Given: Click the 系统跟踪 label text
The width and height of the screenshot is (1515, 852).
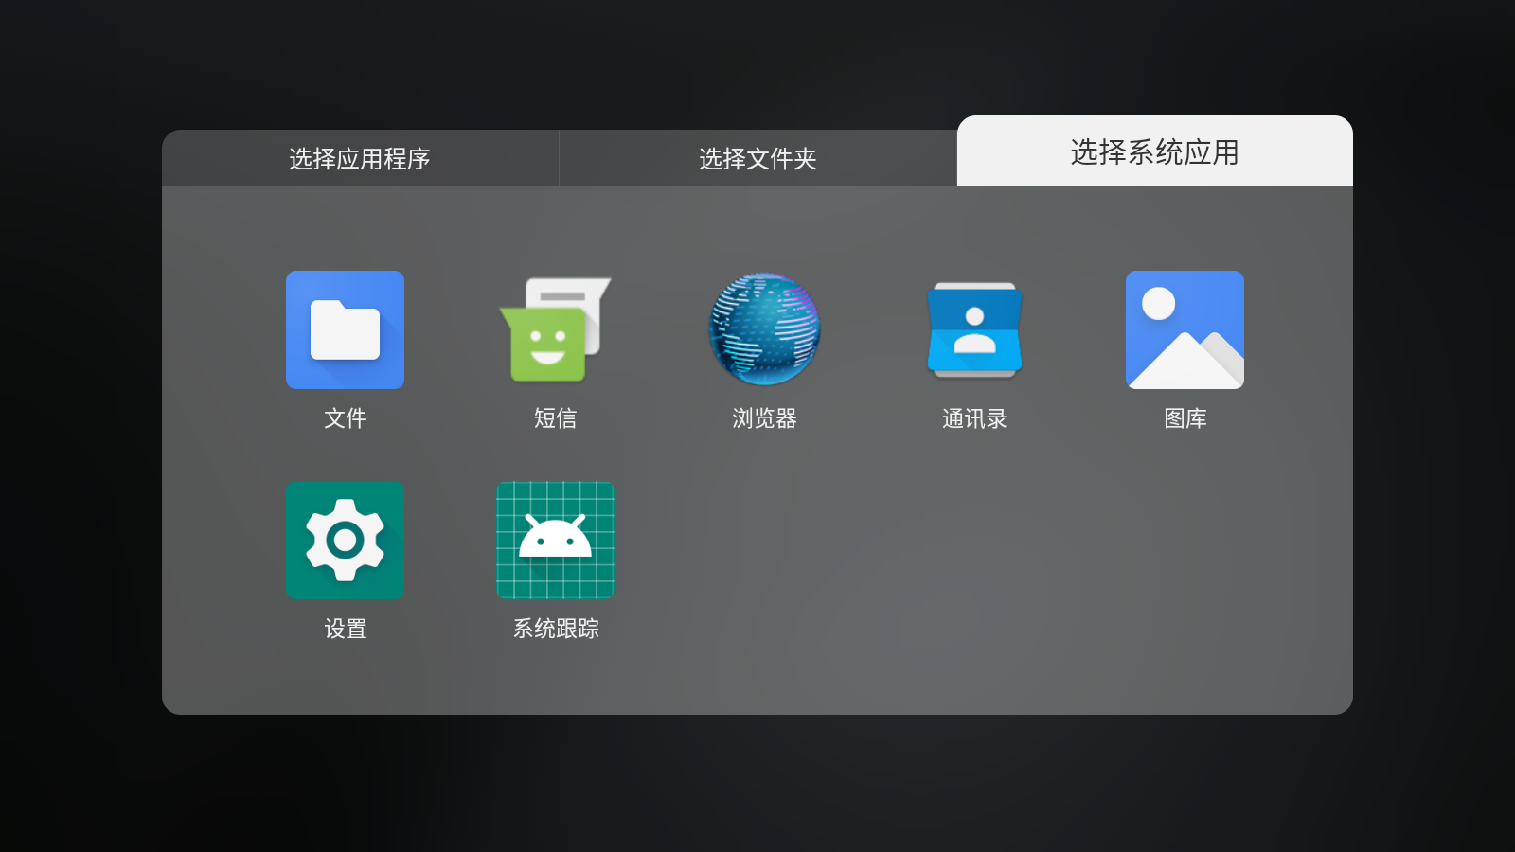Looking at the screenshot, I should click(556, 629).
